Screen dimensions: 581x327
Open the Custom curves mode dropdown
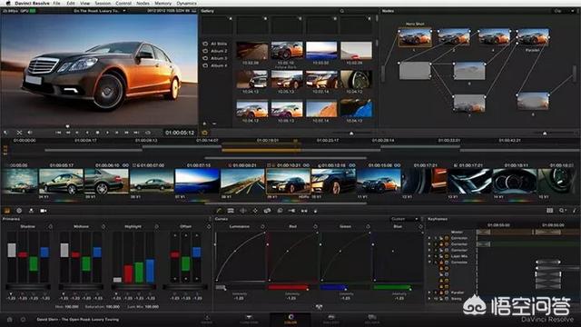point(405,219)
